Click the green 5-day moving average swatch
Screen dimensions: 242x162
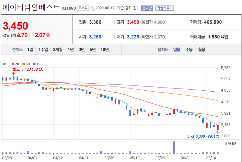coord(4,64)
